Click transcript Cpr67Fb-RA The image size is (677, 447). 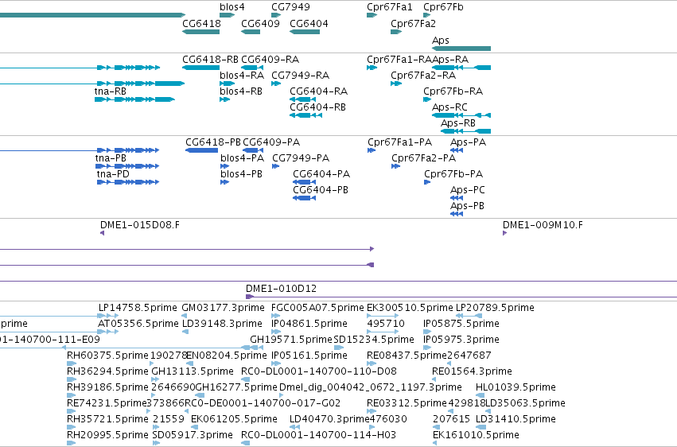(427, 99)
